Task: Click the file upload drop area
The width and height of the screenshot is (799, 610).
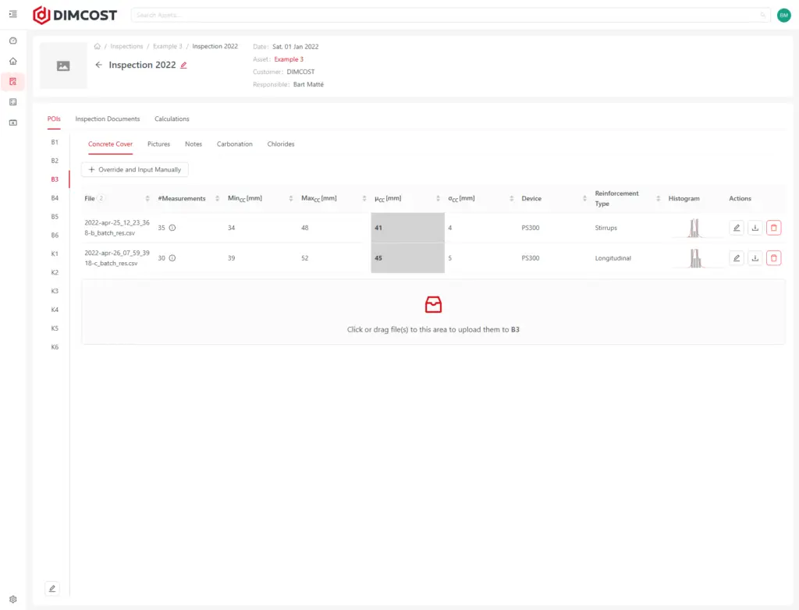Action: (433, 312)
